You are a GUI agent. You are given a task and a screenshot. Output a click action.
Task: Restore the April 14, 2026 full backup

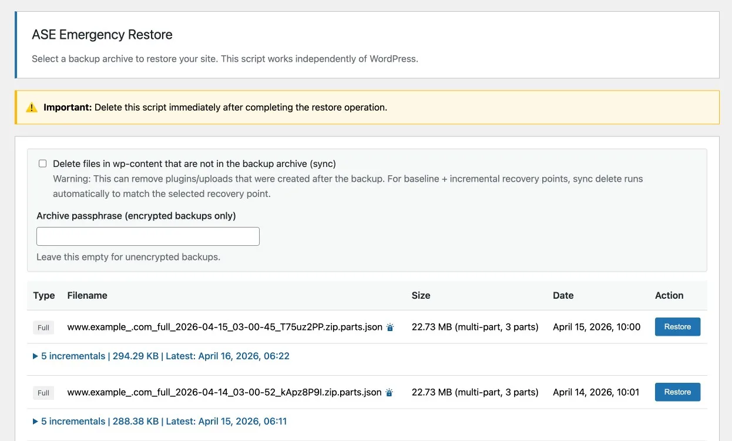click(x=677, y=392)
